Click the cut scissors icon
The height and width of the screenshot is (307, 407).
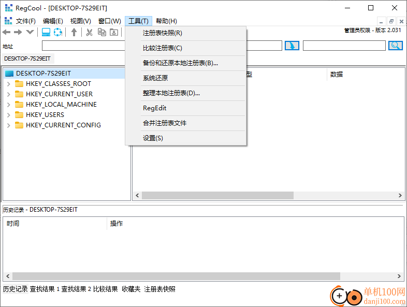pos(89,32)
